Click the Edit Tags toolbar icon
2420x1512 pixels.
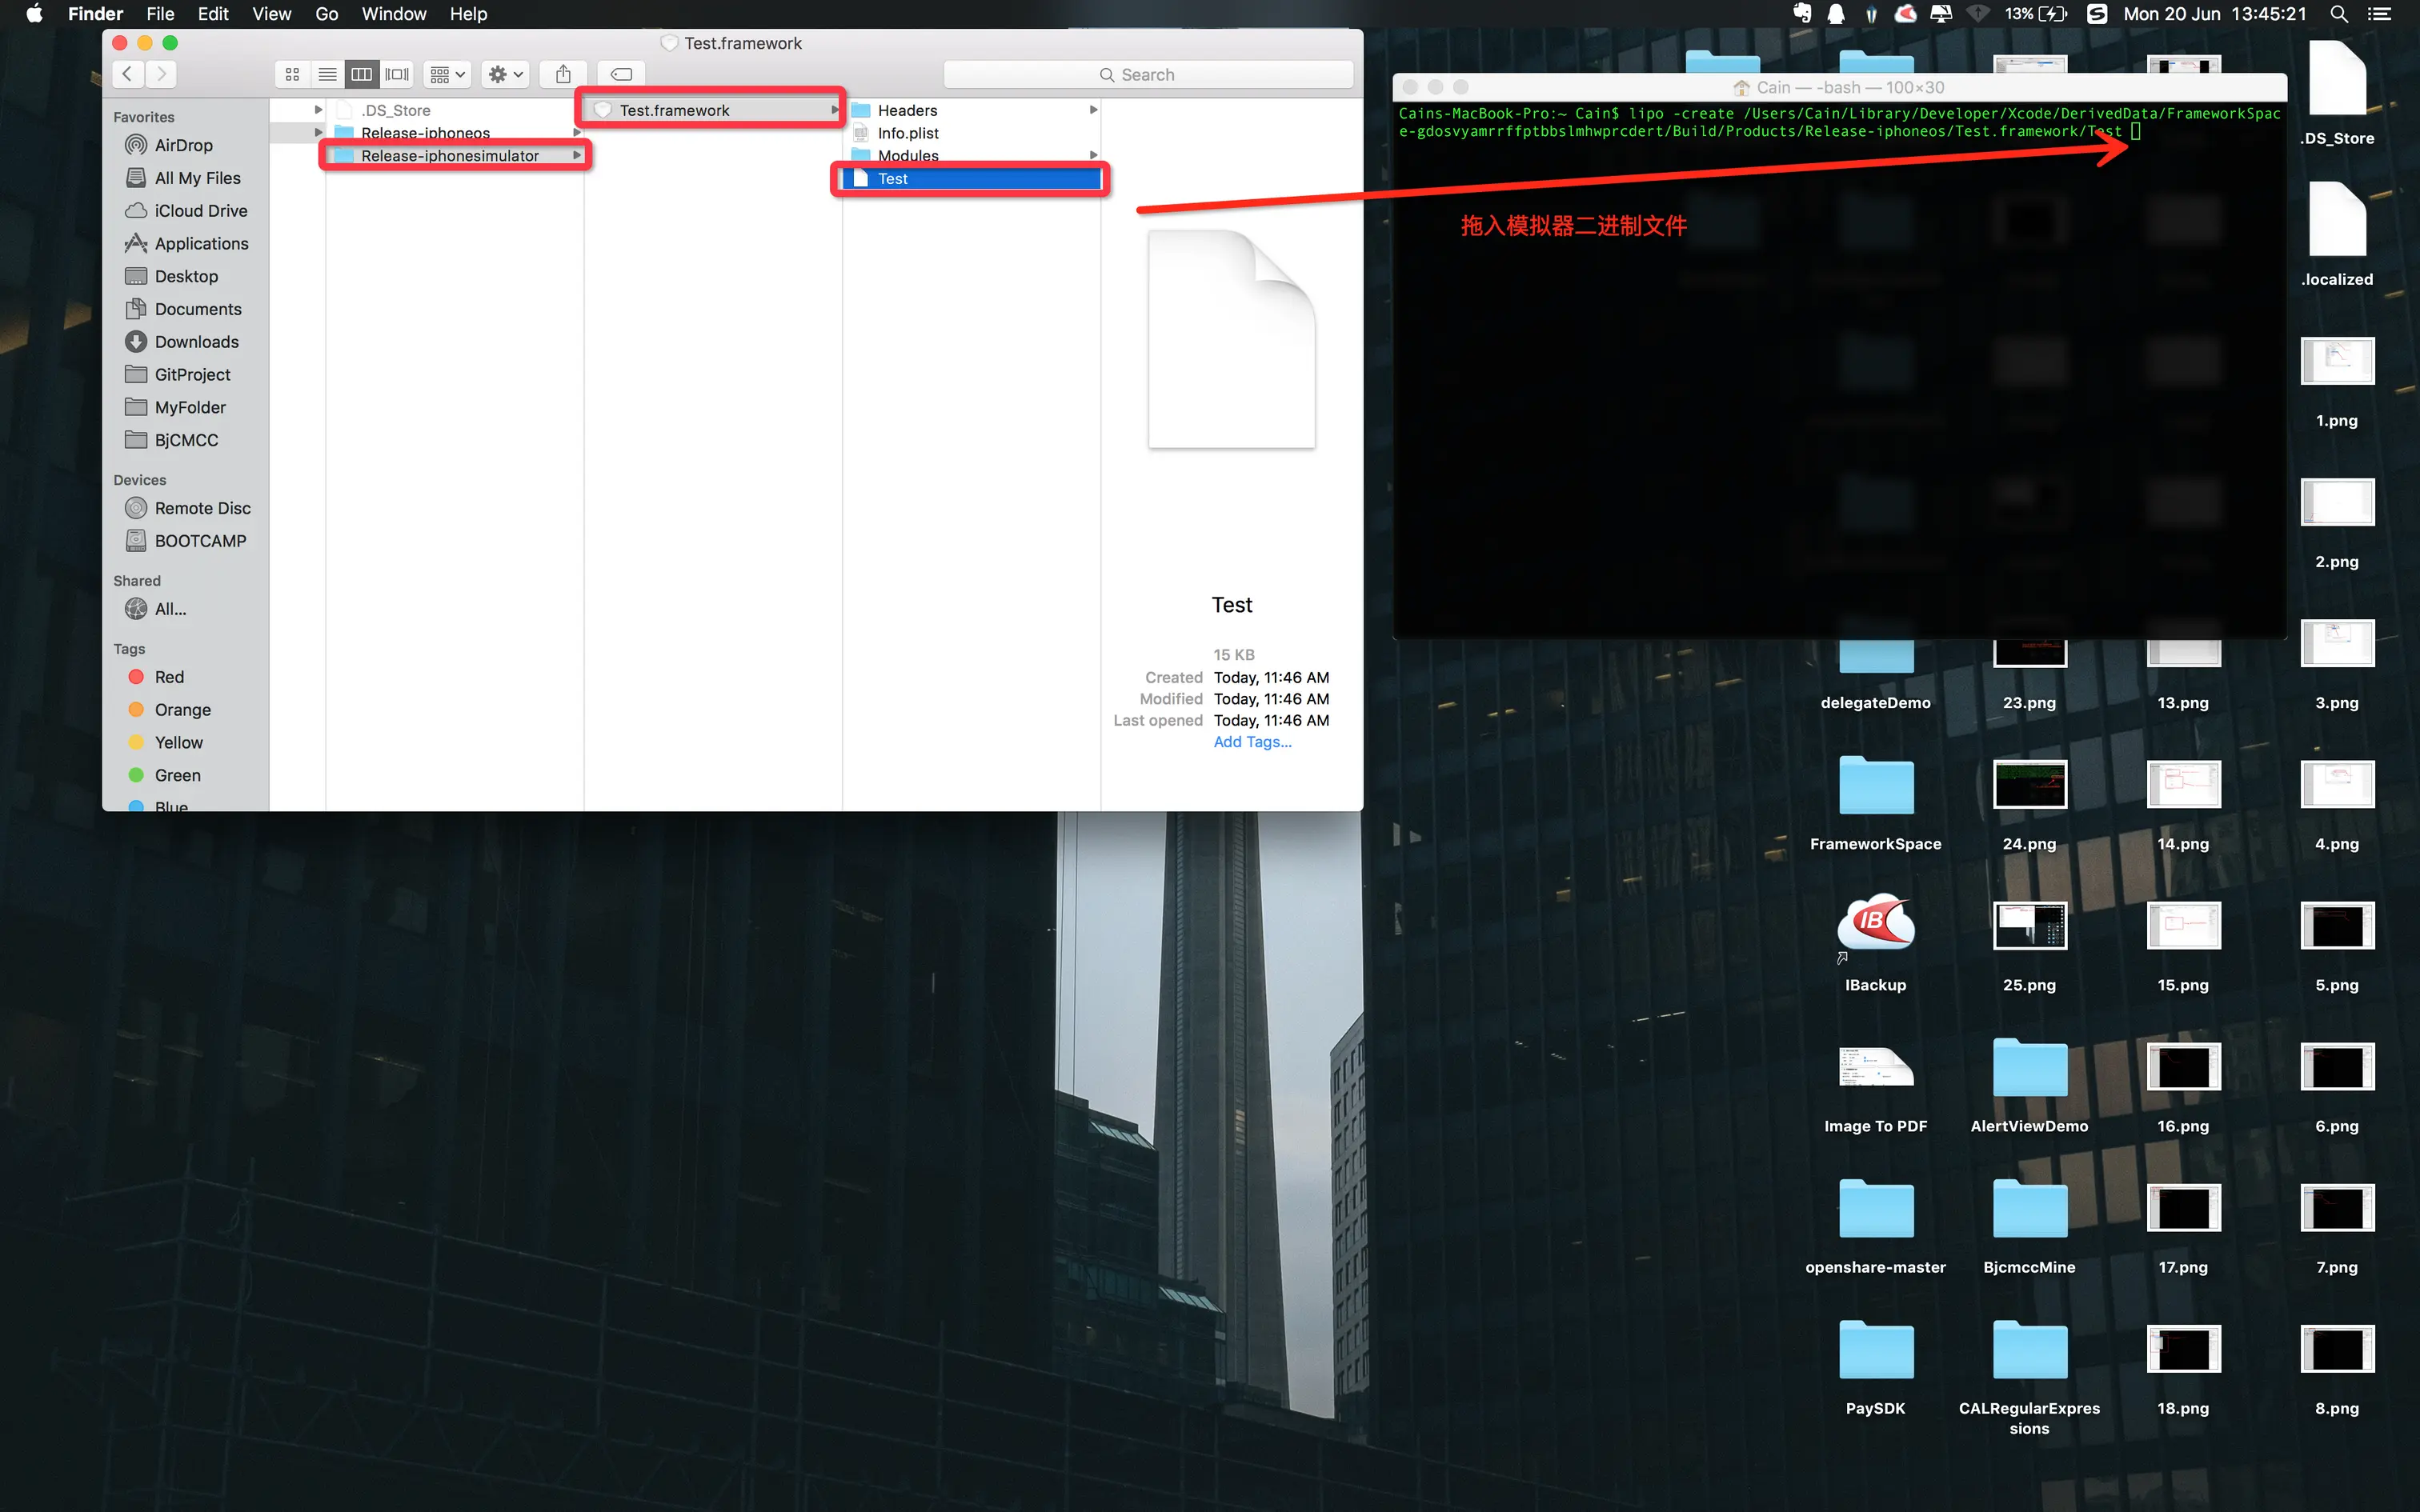[621, 74]
